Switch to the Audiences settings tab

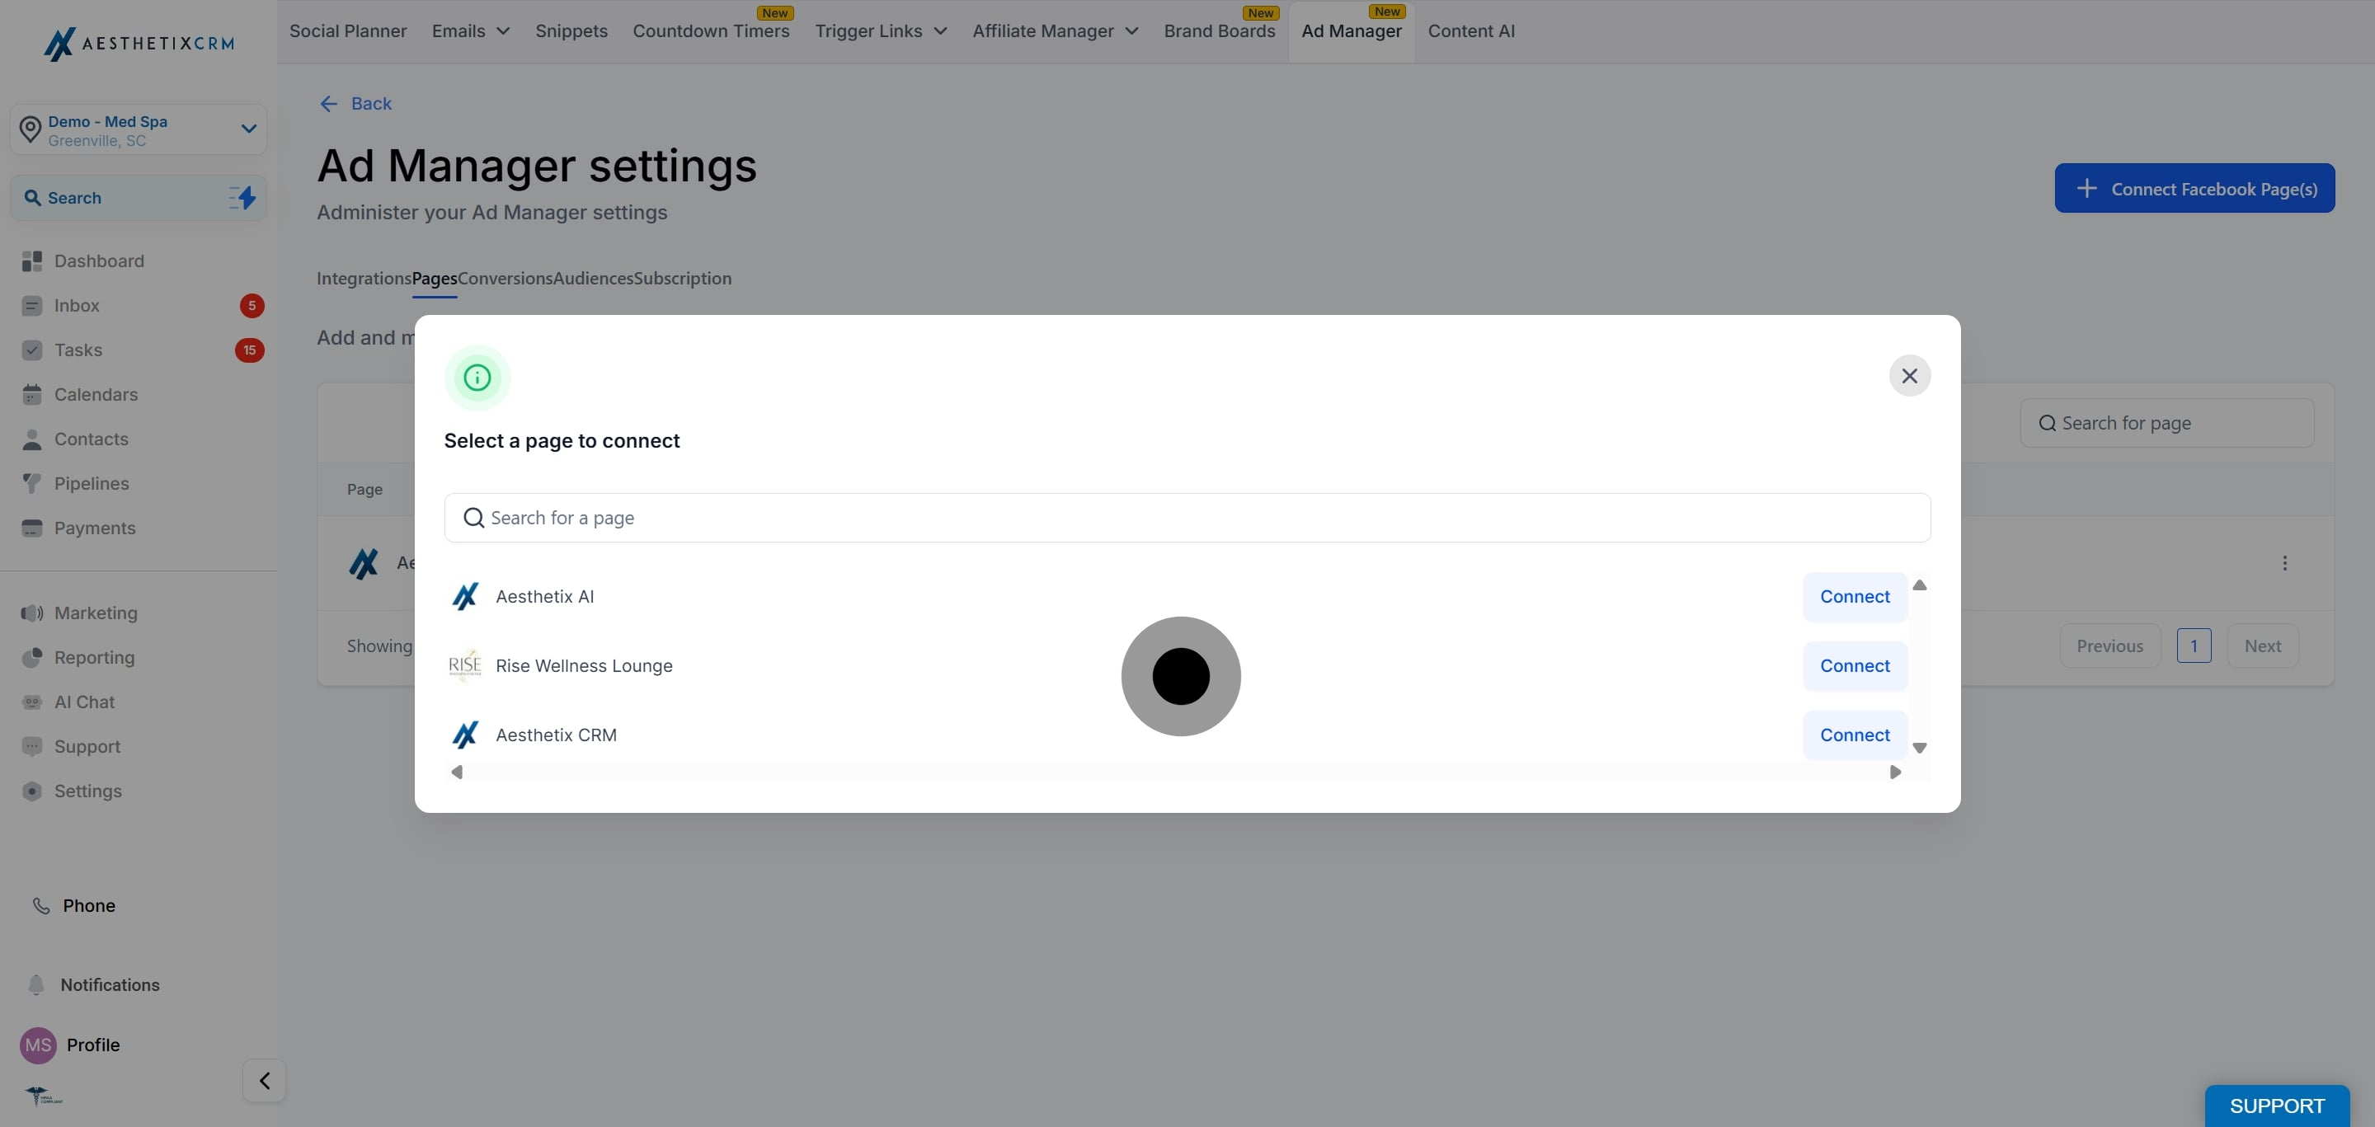[x=593, y=279]
